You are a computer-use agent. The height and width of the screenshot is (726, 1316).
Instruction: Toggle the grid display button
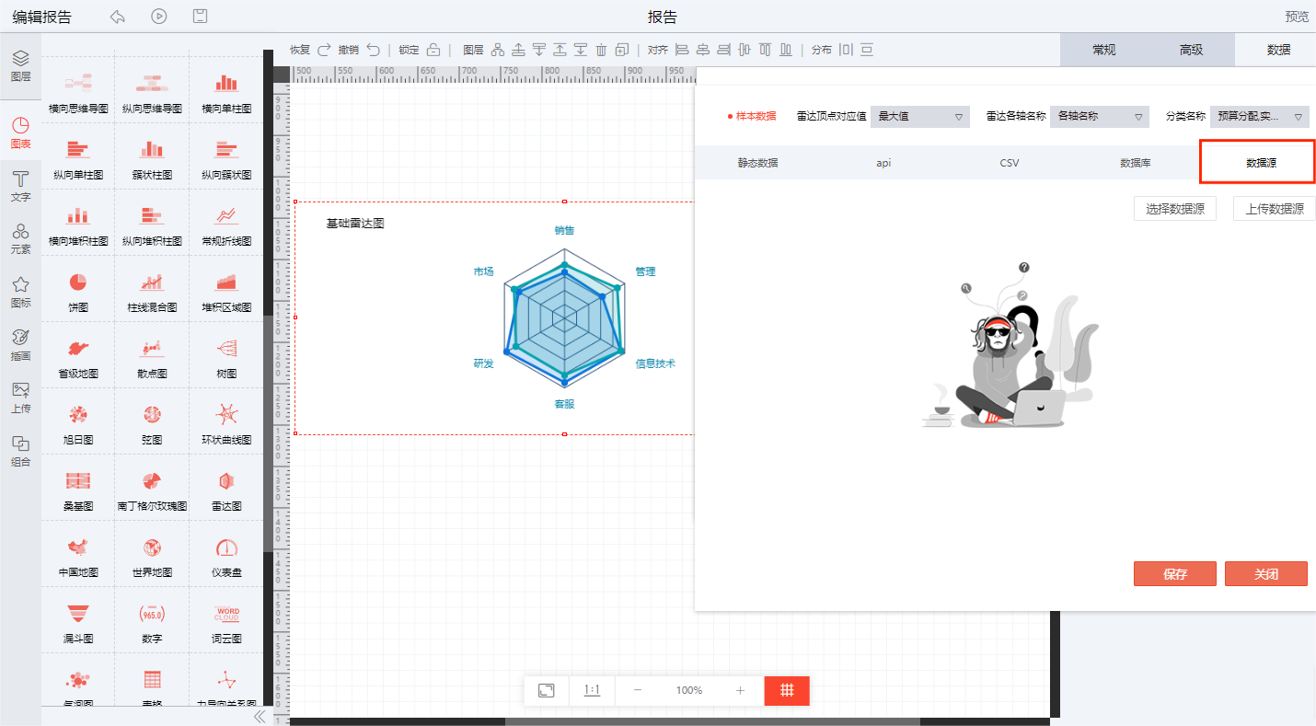tap(787, 690)
